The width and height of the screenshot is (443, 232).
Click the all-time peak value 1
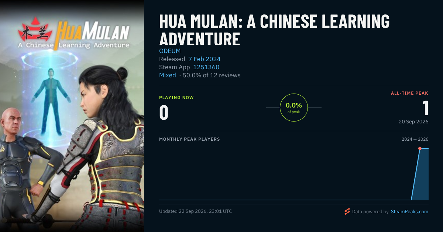tap(425, 108)
